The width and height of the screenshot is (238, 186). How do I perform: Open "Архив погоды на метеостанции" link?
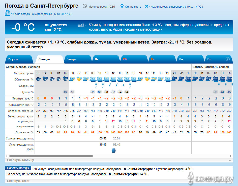[137, 29]
